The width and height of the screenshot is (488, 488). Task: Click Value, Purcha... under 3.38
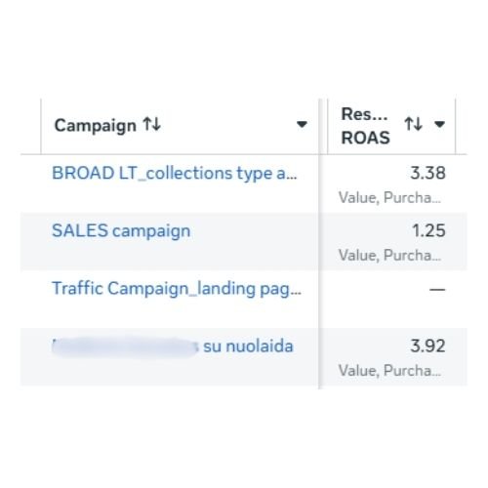(389, 197)
